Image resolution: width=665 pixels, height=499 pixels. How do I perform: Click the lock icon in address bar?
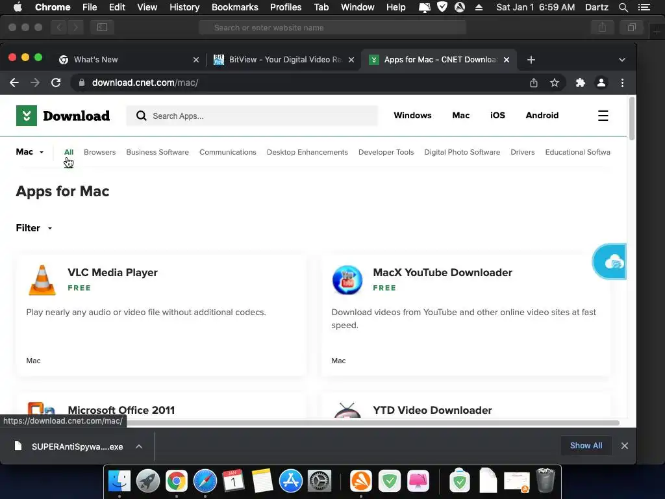(82, 83)
